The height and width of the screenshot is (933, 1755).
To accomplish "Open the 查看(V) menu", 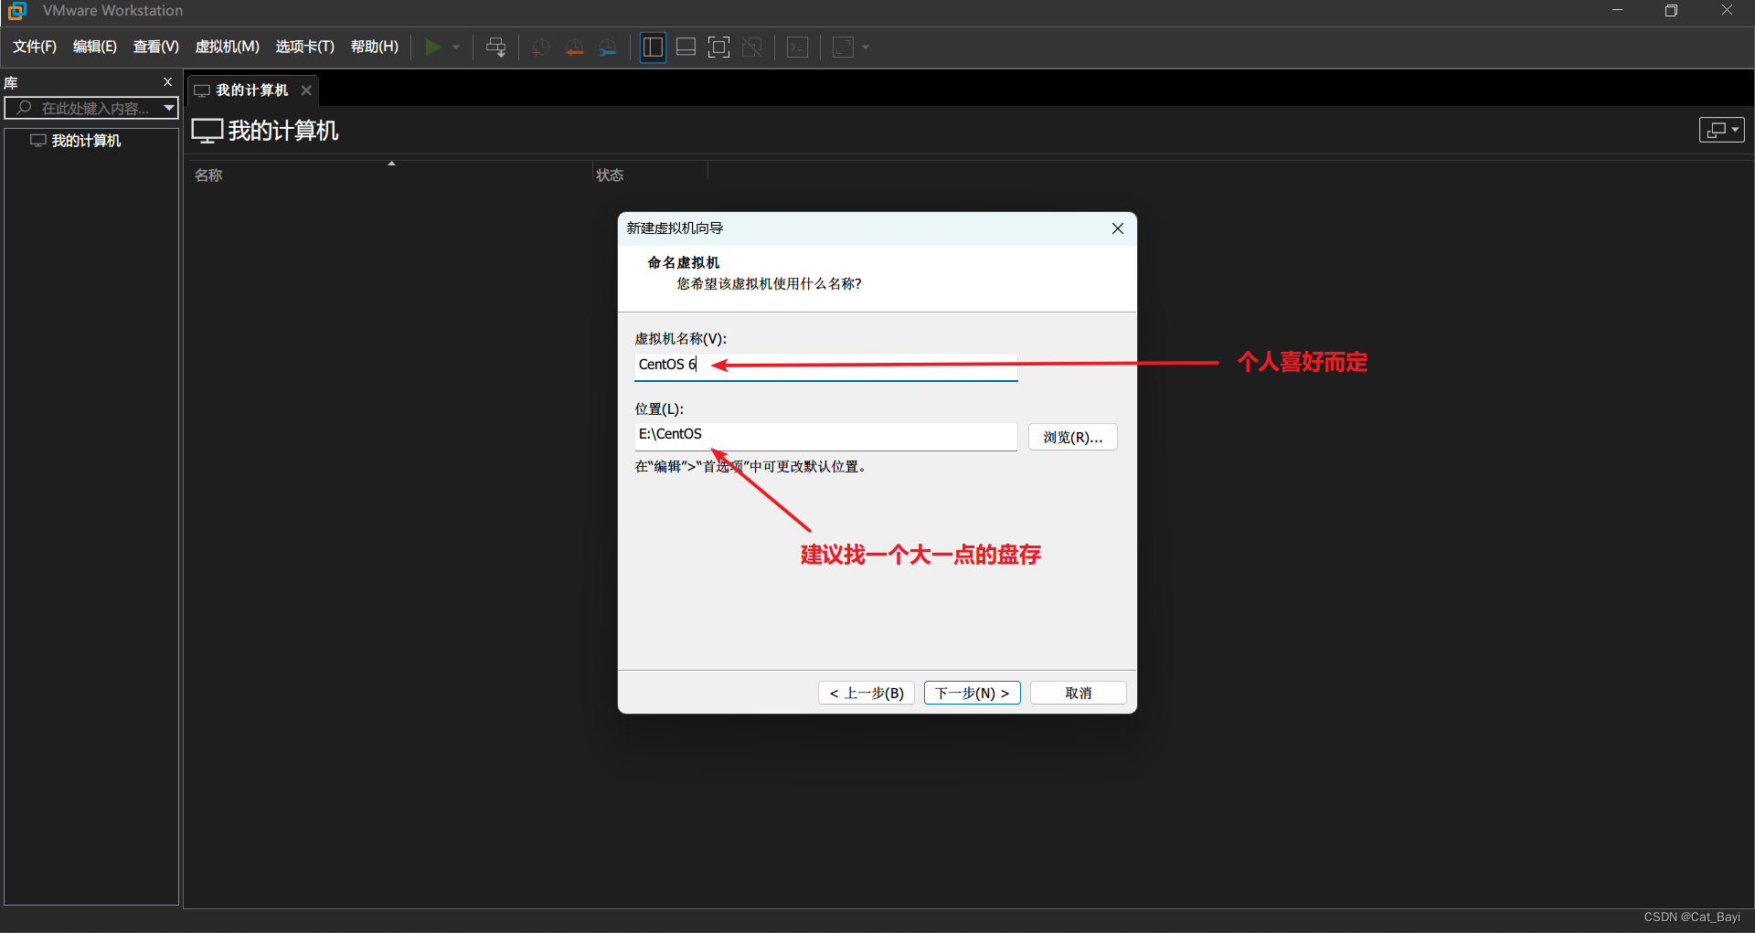I will click(x=156, y=47).
